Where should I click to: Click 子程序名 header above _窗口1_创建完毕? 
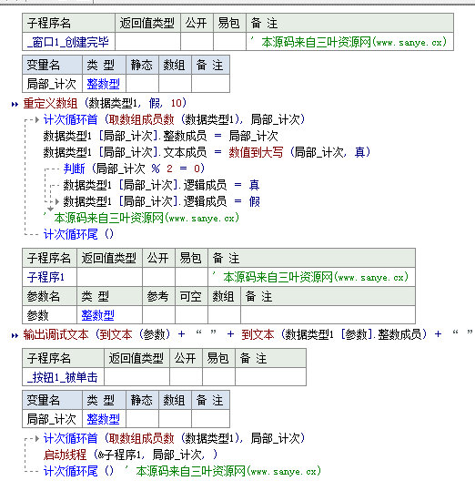(49, 23)
